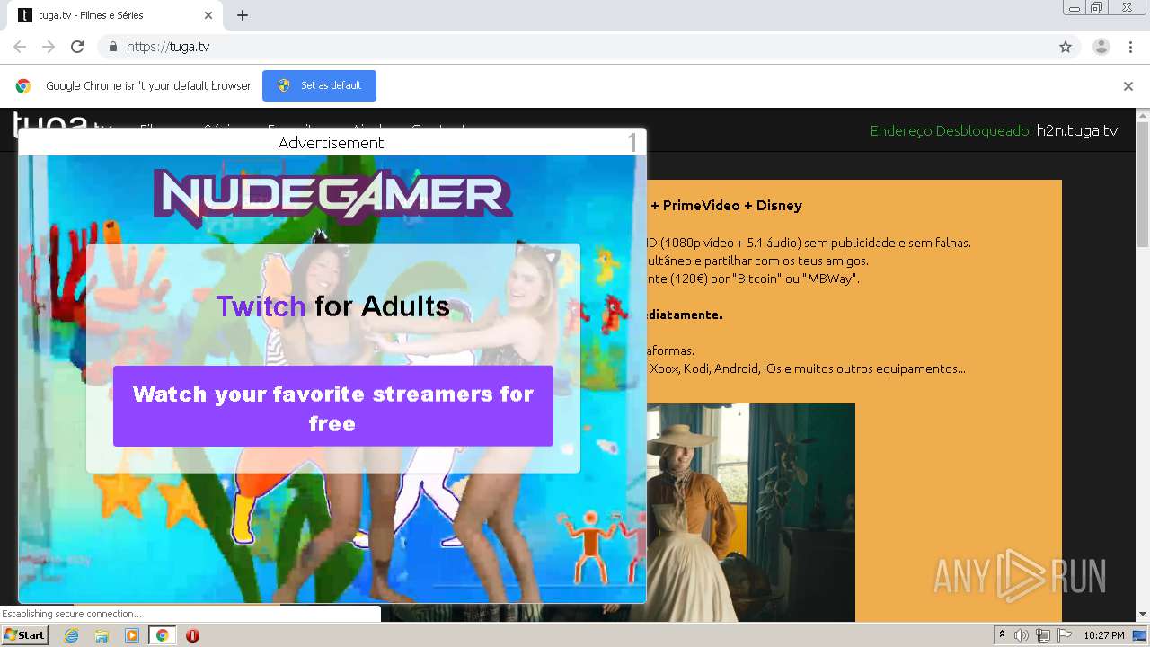Open the network tray icon
This screenshot has width=1150, height=647.
(1043, 635)
